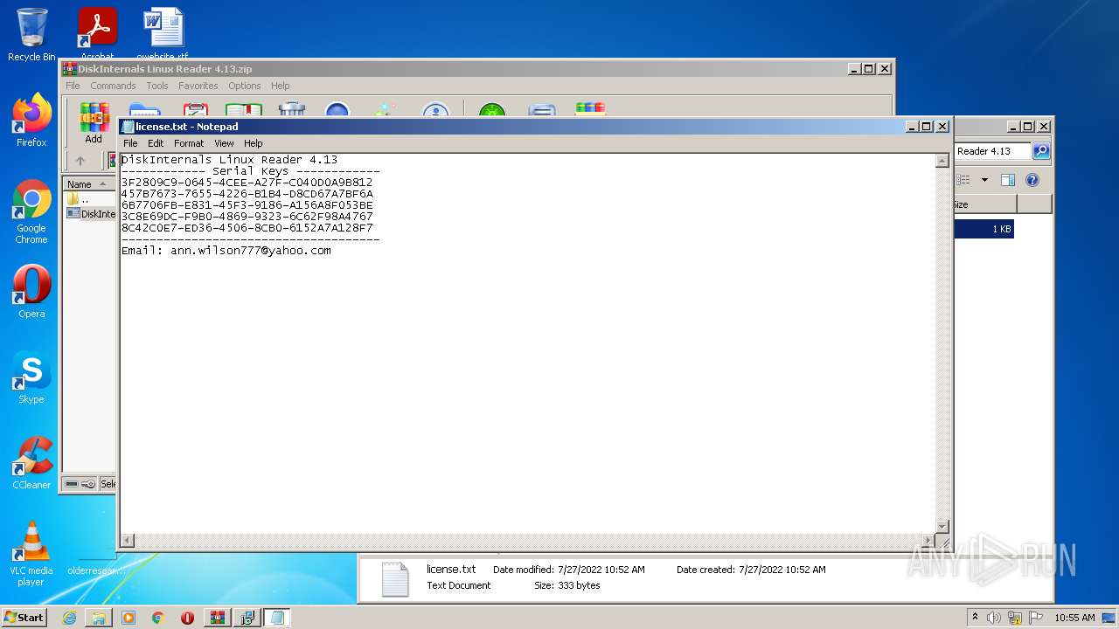Select the CCleaner desktop shortcut
1119x629 pixels.
(x=31, y=463)
